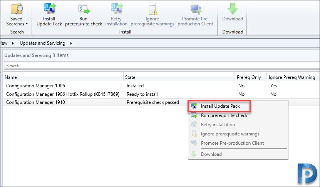The image size is (320, 187).
Task: Click Prereq Only No for Hotfix Rollup
Action: click(x=241, y=94)
